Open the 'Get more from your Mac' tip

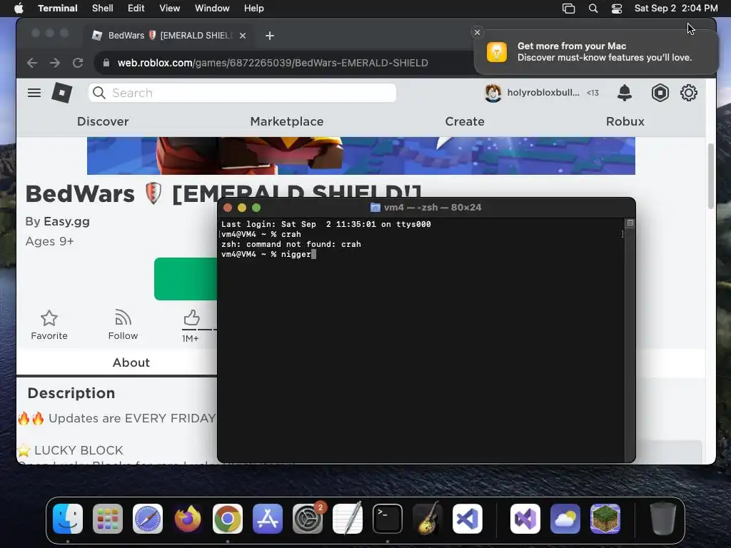(596, 51)
